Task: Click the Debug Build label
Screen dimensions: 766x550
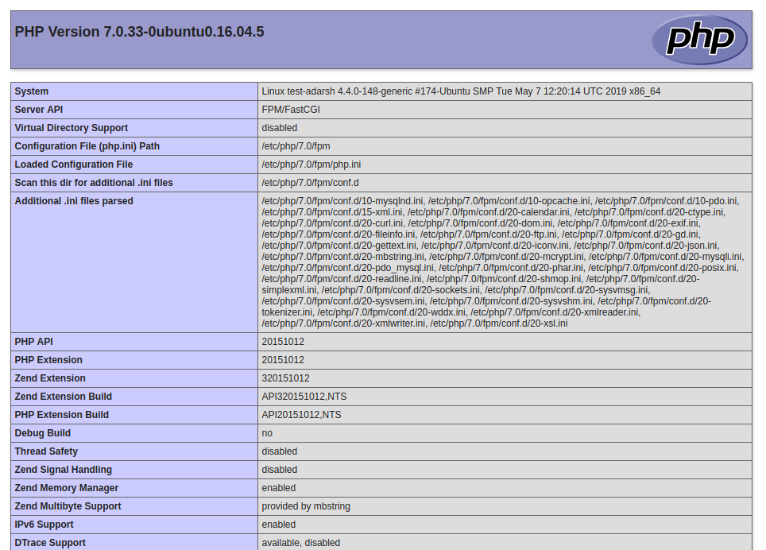Action: [42, 433]
